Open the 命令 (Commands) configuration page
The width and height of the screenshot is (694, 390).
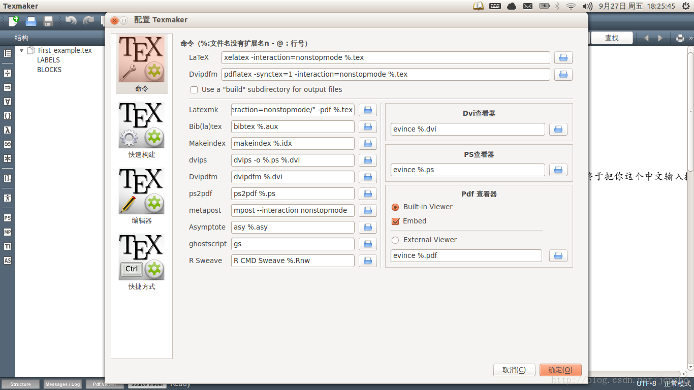pos(142,64)
